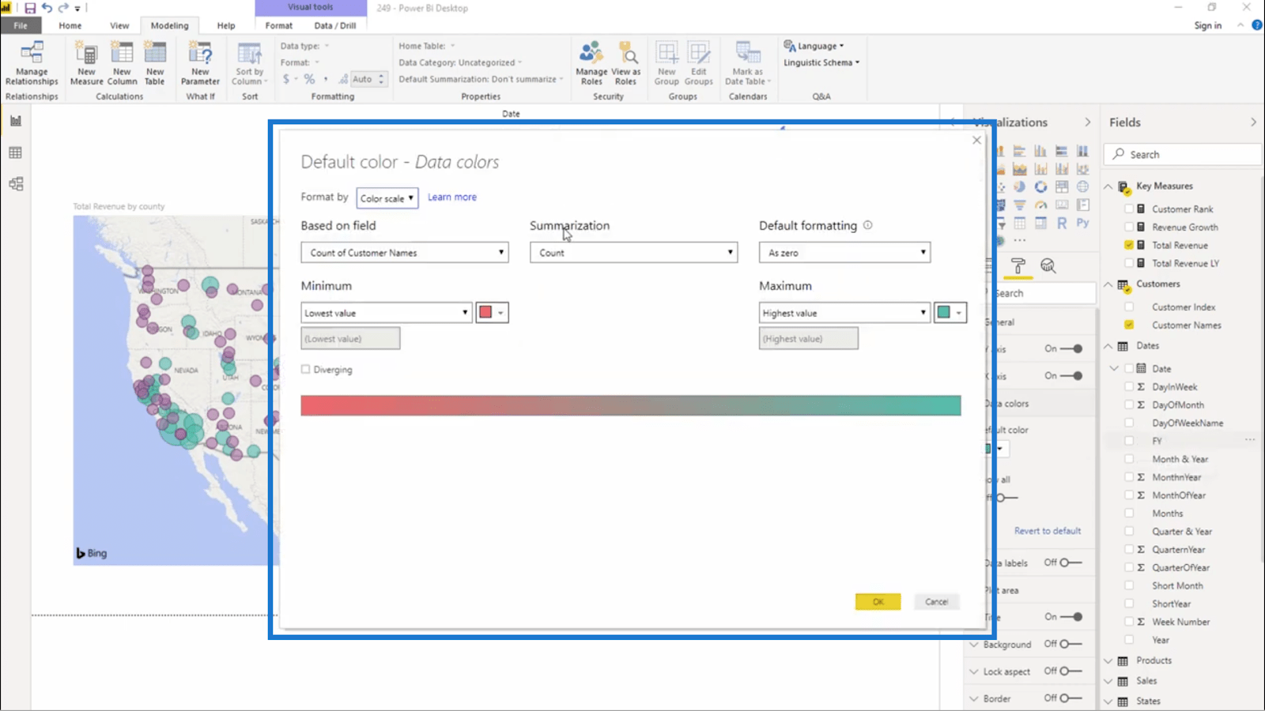
Task: Select the donut chart visualization icon
Action: (x=1040, y=187)
